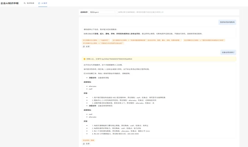
Task: Click the 已转人工 ticket number banner
Action: 159,59
